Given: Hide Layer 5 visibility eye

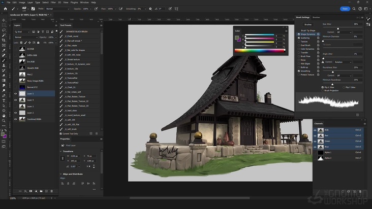Looking at the screenshot, I should [x=16, y=94].
